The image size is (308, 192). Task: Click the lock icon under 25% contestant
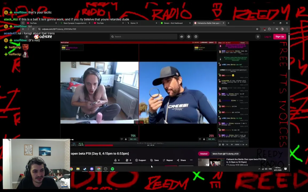pyautogui.click(x=204, y=139)
